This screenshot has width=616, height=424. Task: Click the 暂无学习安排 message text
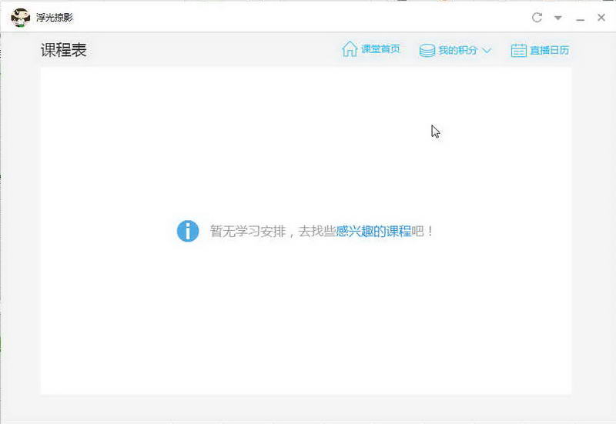tap(248, 231)
